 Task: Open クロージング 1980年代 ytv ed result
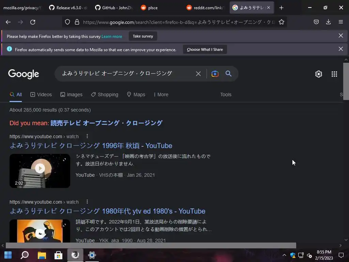click(107, 211)
